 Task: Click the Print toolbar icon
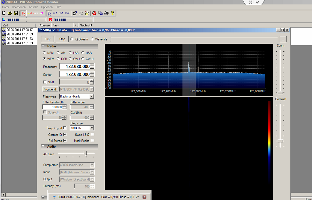pos(106,13)
